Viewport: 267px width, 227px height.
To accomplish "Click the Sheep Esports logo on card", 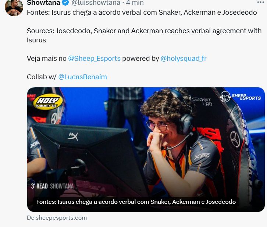I will (240, 97).
